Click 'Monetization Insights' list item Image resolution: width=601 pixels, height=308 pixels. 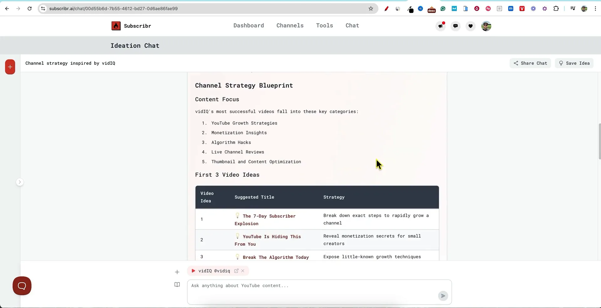(x=239, y=133)
